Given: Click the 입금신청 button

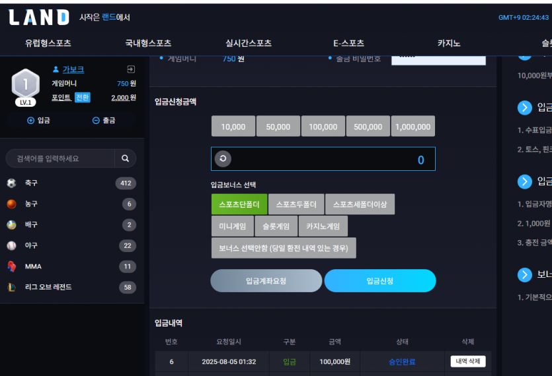Looking at the screenshot, I should click(380, 281).
